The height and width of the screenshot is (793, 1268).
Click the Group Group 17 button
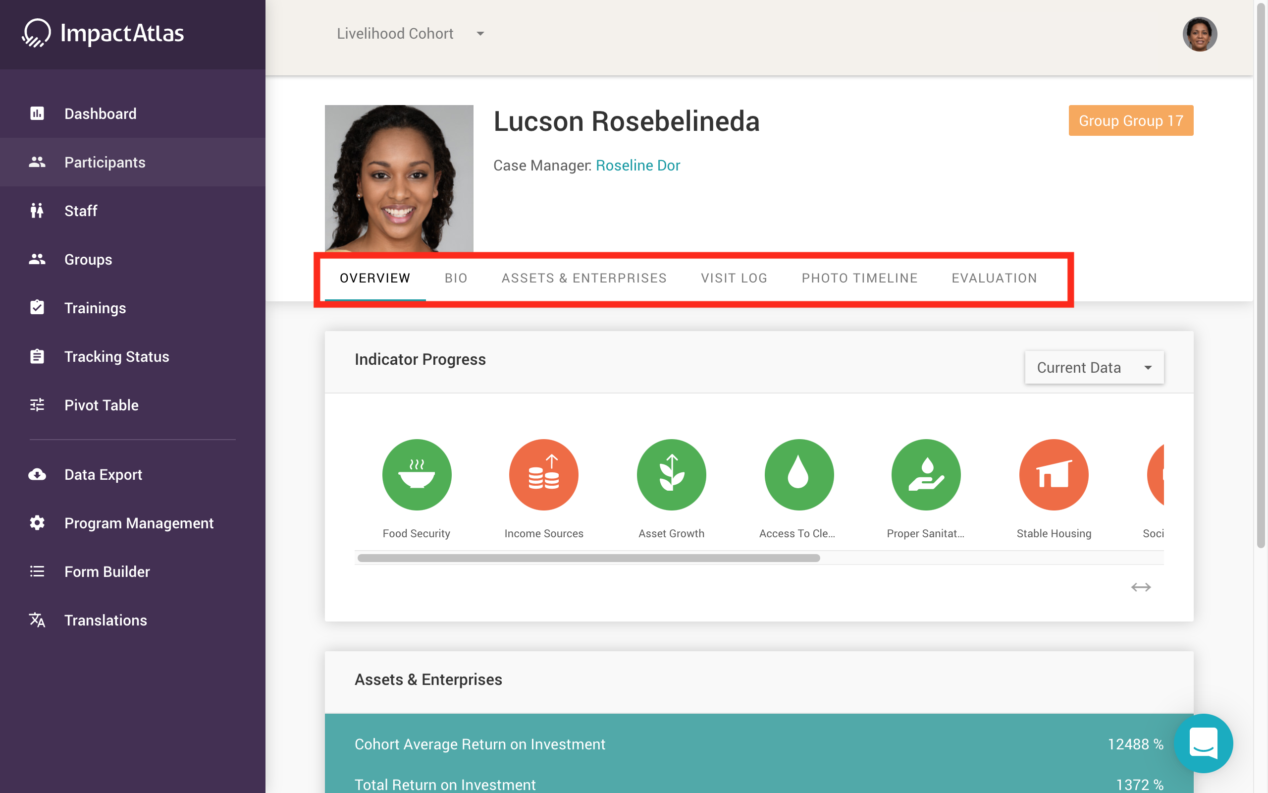point(1130,120)
